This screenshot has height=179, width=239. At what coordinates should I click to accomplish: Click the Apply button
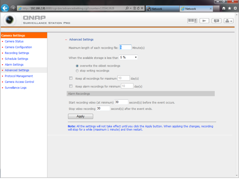pyautogui.click(x=80, y=116)
